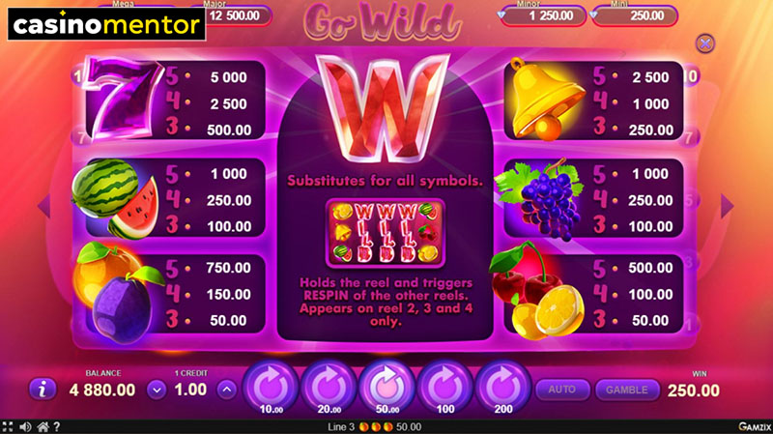Viewport: 773px width, 434px height.
Task: Spin with the 10.00 bet button
Action: 272,388
